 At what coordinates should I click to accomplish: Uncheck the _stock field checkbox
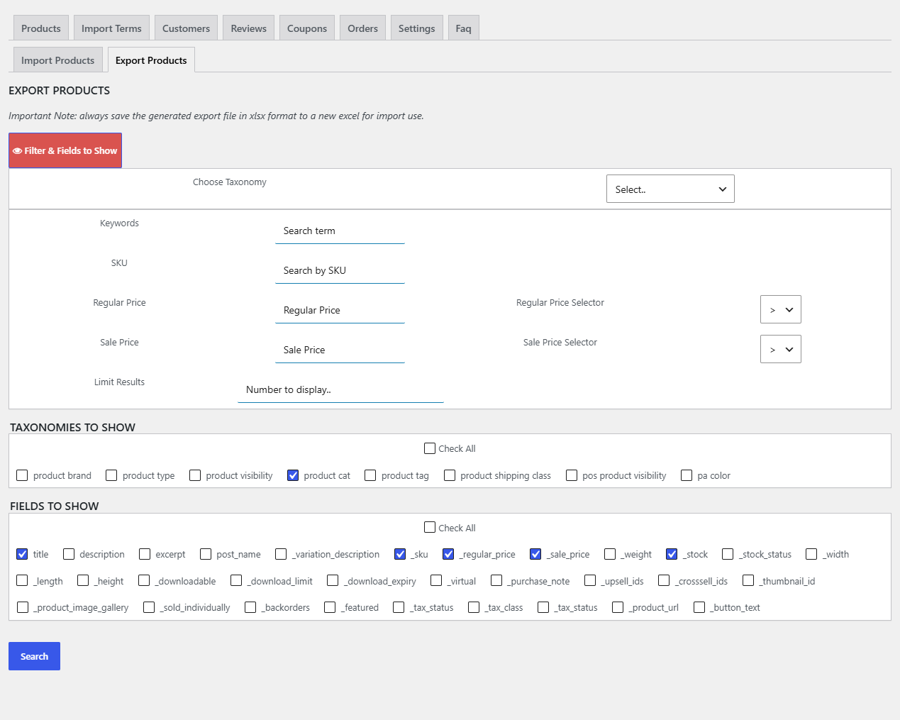click(x=672, y=554)
